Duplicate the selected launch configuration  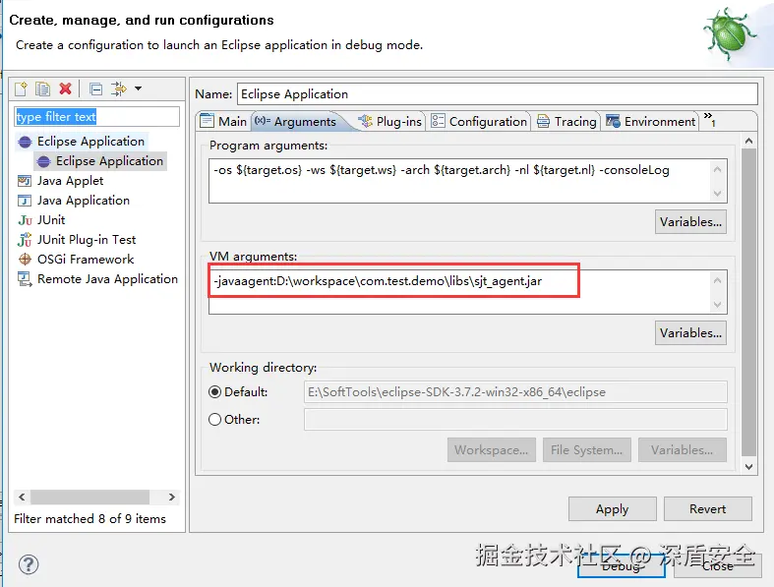coord(43,88)
